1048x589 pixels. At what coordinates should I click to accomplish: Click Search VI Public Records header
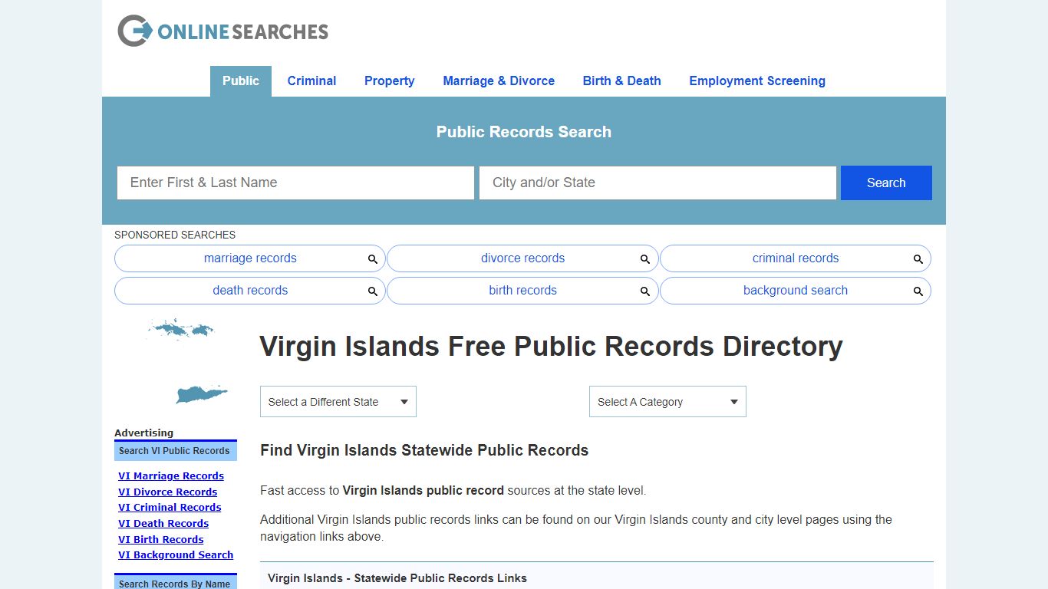click(x=176, y=451)
